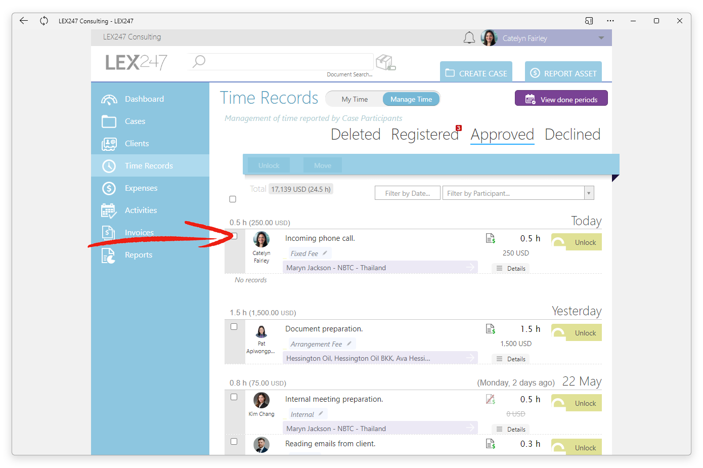
Task: Click the Reports document icon
Action: [108, 256]
